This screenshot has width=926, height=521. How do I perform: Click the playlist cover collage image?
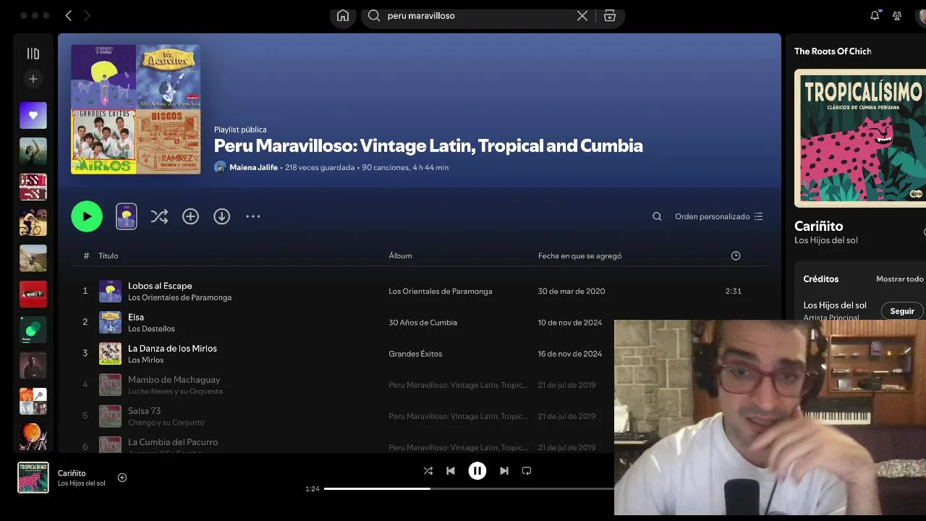click(136, 109)
